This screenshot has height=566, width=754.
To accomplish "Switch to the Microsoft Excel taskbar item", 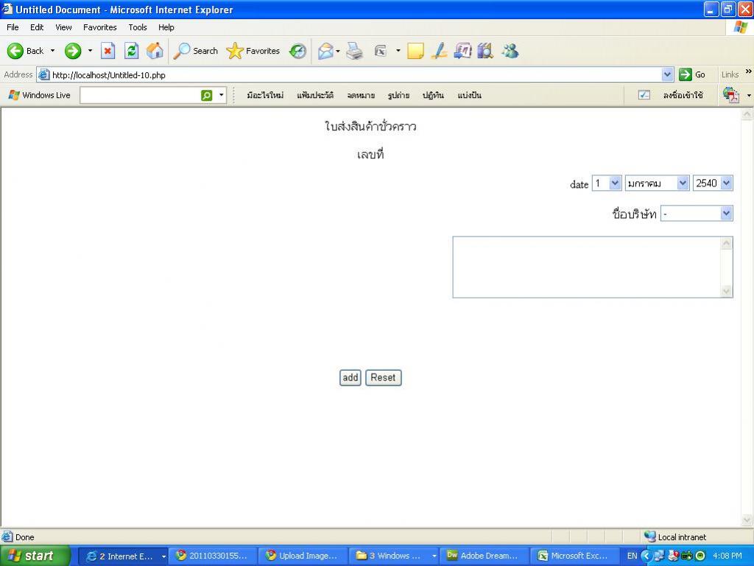I will click(574, 556).
